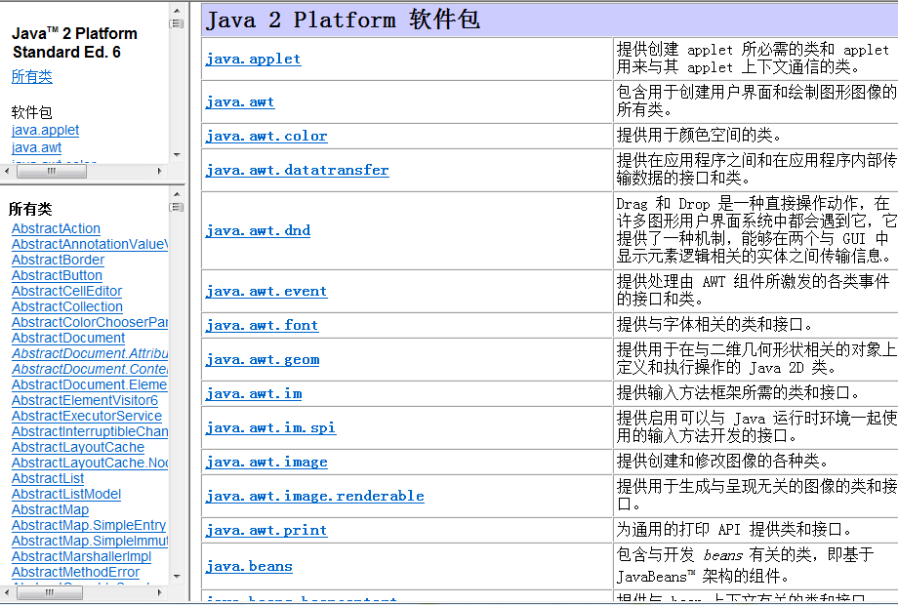Click the 软件包 heading in left frame
The image size is (898, 605).
(31, 112)
